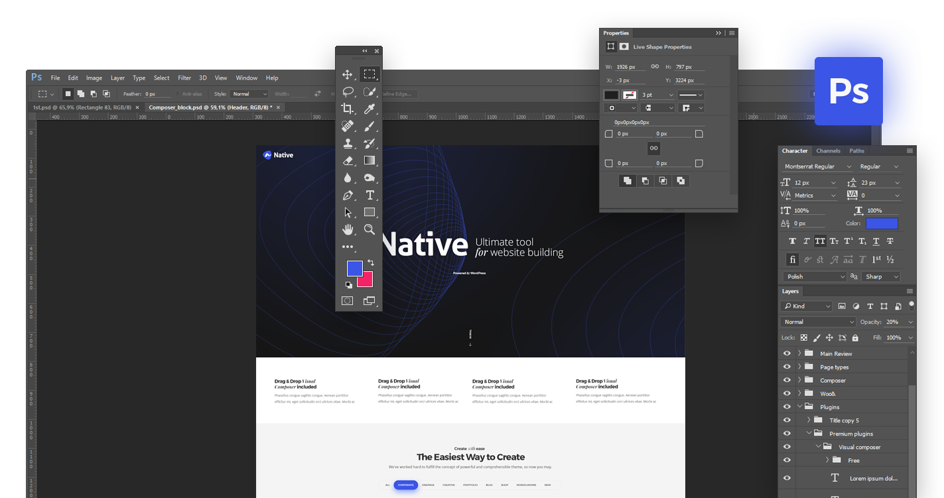Select the Lasso tool
The image size is (944, 498).
click(348, 92)
